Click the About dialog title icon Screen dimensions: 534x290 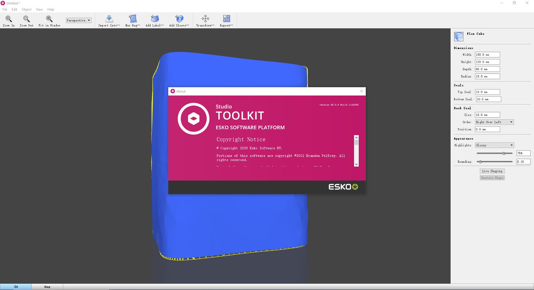pyautogui.click(x=173, y=91)
